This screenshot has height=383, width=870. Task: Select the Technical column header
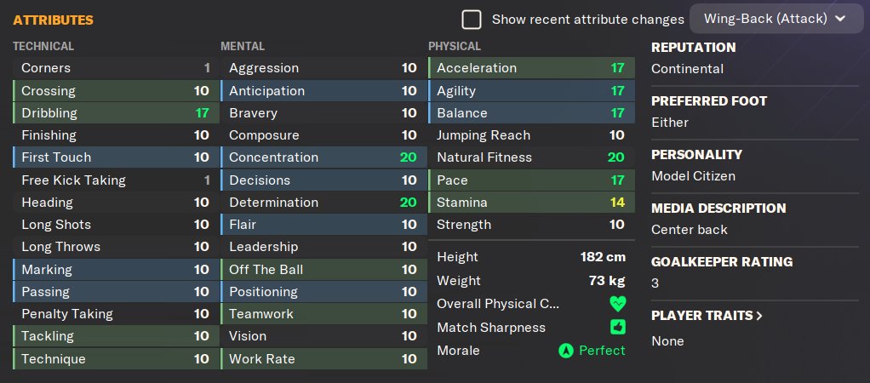43,46
